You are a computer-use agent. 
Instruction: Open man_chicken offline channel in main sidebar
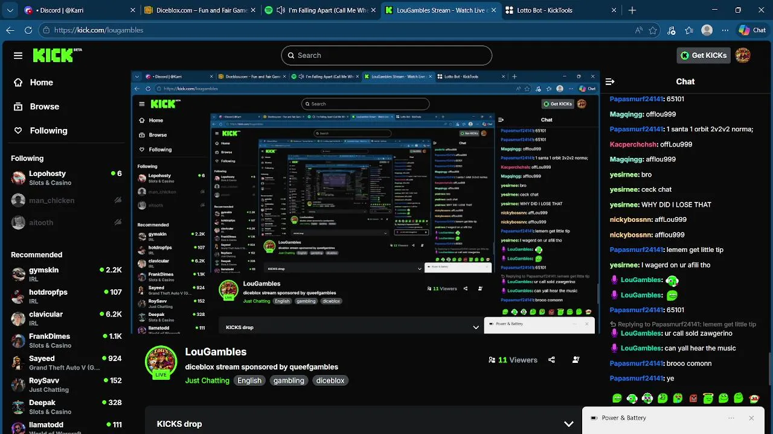click(x=66, y=200)
